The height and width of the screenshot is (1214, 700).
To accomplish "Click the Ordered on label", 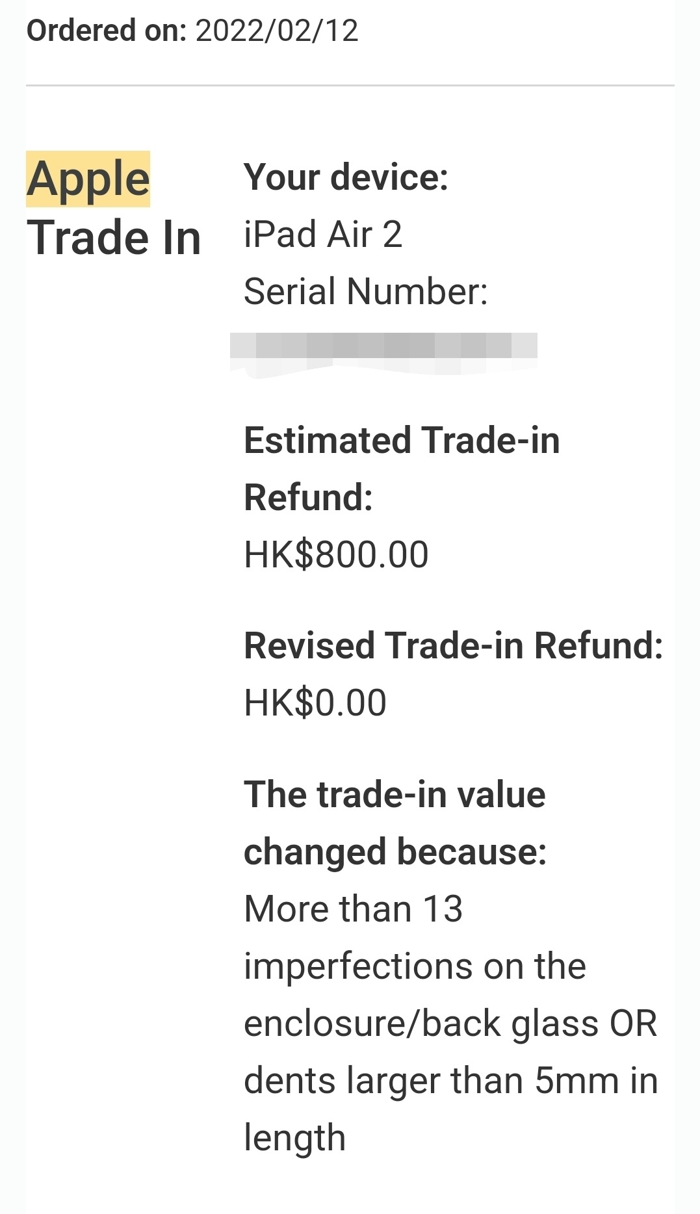I will (x=107, y=31).
